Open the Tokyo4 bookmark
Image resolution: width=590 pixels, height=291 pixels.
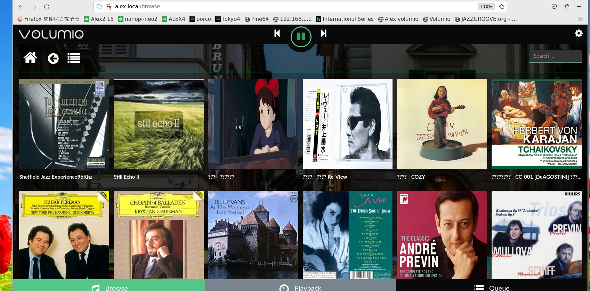pos(228,19)
